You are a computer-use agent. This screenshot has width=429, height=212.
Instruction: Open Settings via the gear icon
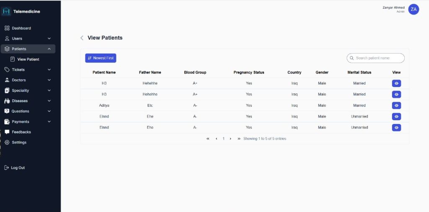tap(7, 142)
